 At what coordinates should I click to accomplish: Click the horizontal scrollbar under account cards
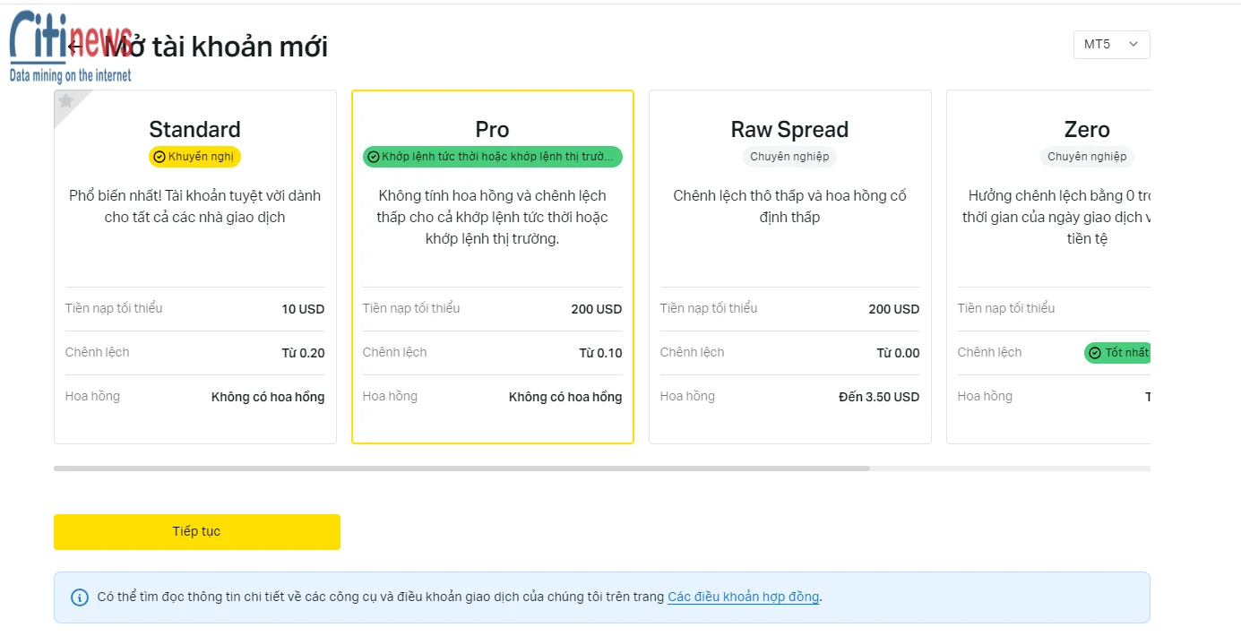(461, 468)
